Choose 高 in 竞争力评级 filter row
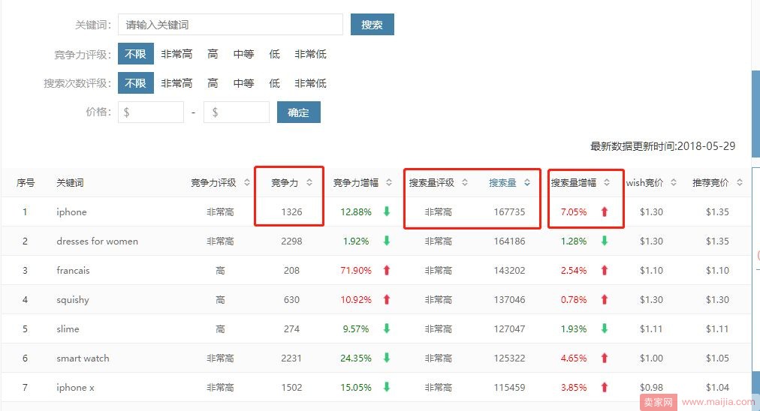 (213, 54)
